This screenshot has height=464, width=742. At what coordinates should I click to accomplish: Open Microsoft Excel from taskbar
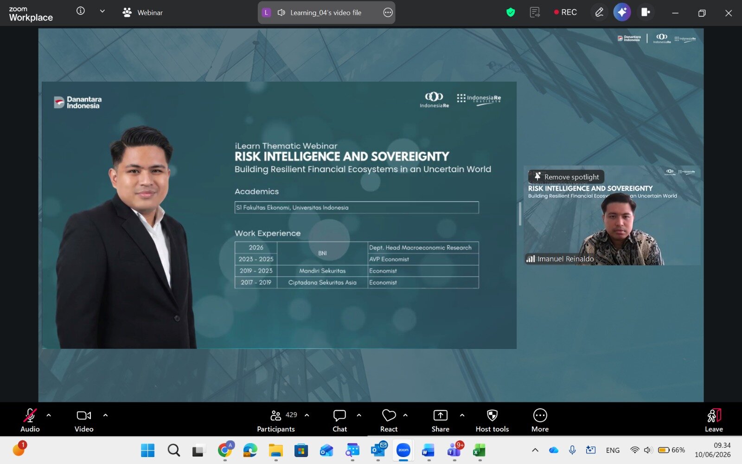click(480, 450)
